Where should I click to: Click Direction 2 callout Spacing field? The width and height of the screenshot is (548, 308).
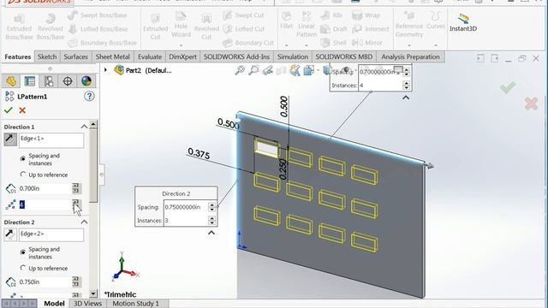pyautogui.click(x=186, y=207)
